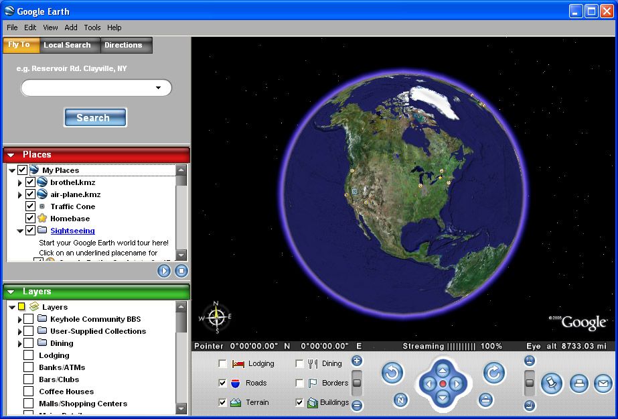Viewport: 618px width, 419px height.
Task: Click the tilt slider handle
Action: pos(530,383)
